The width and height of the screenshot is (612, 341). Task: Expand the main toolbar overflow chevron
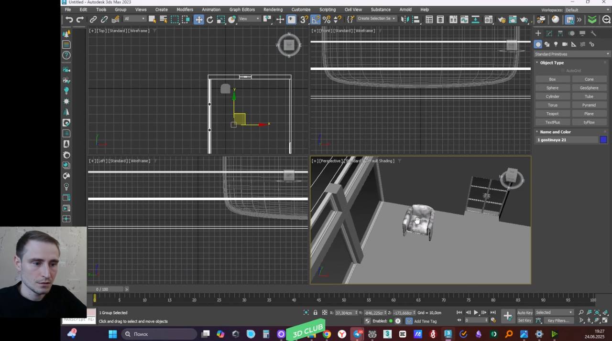(579, 20)
